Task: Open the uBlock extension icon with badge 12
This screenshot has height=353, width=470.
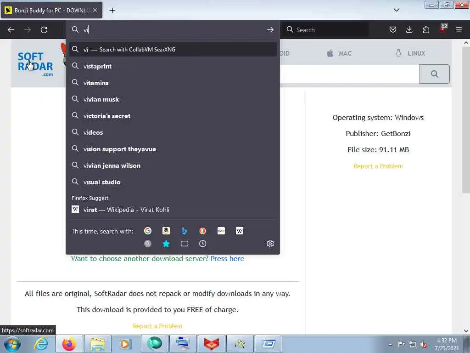Action: [443, 29]
